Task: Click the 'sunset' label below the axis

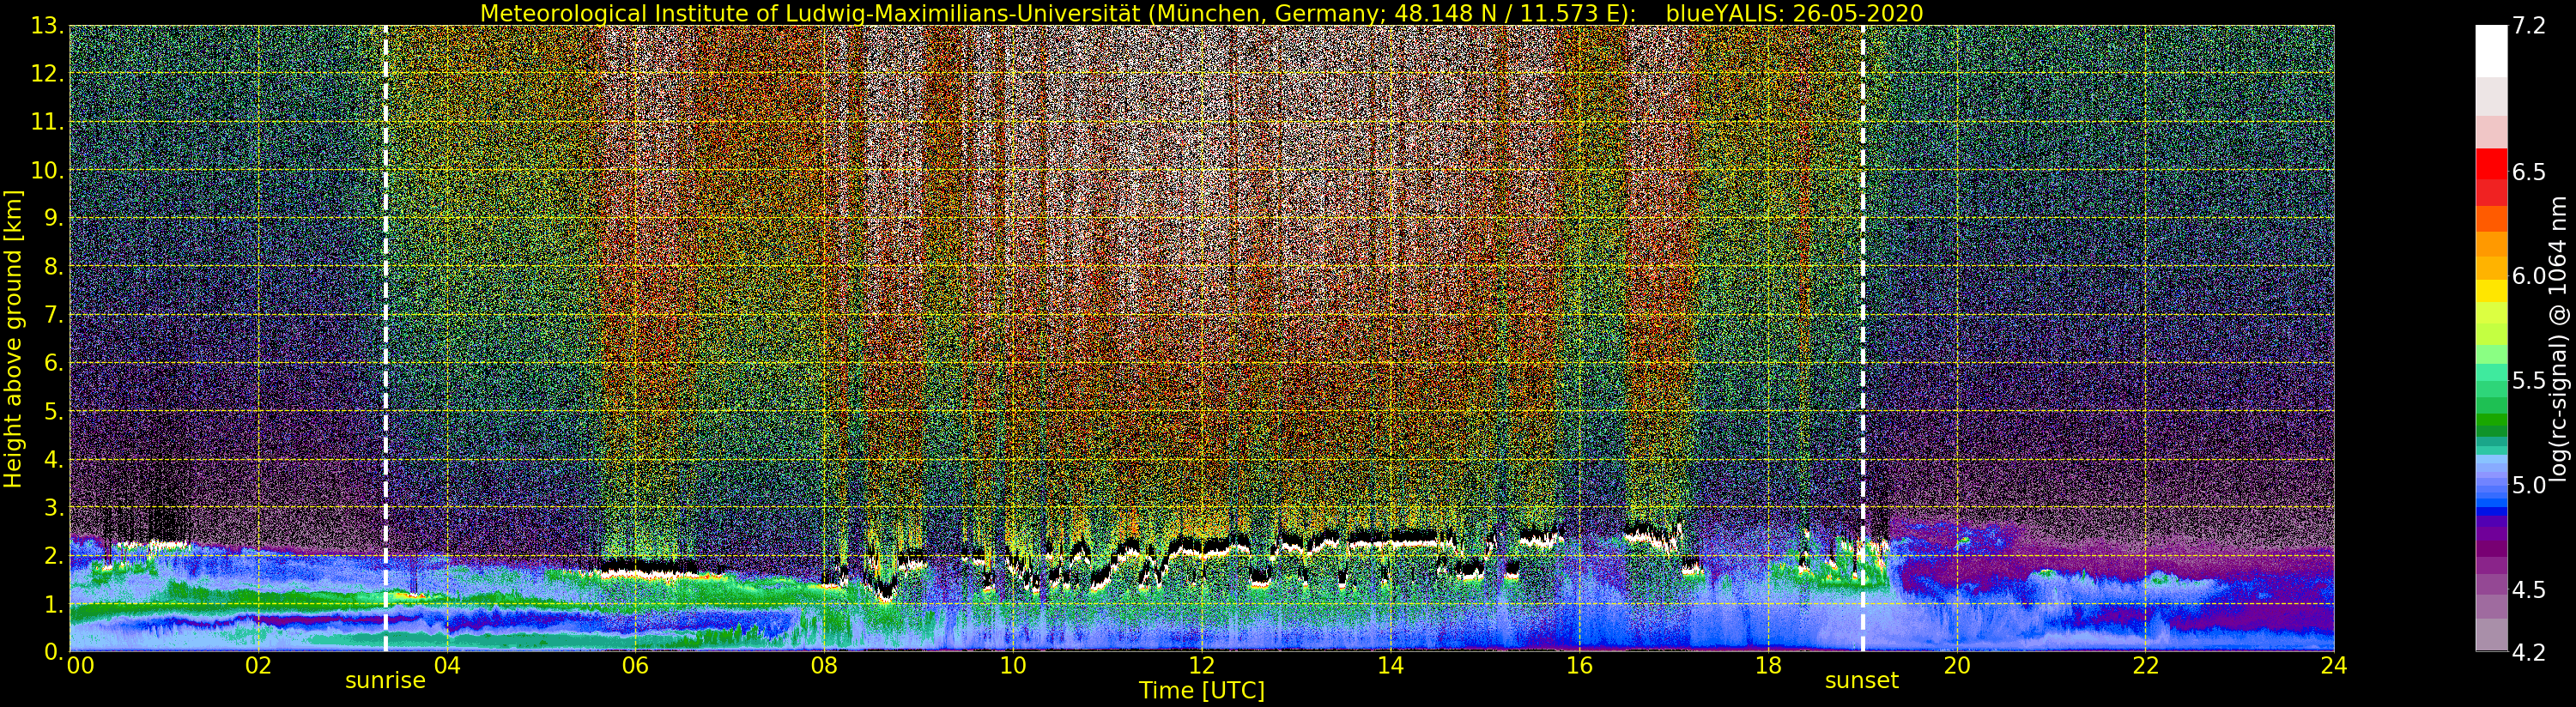Action: point(1861,681)
